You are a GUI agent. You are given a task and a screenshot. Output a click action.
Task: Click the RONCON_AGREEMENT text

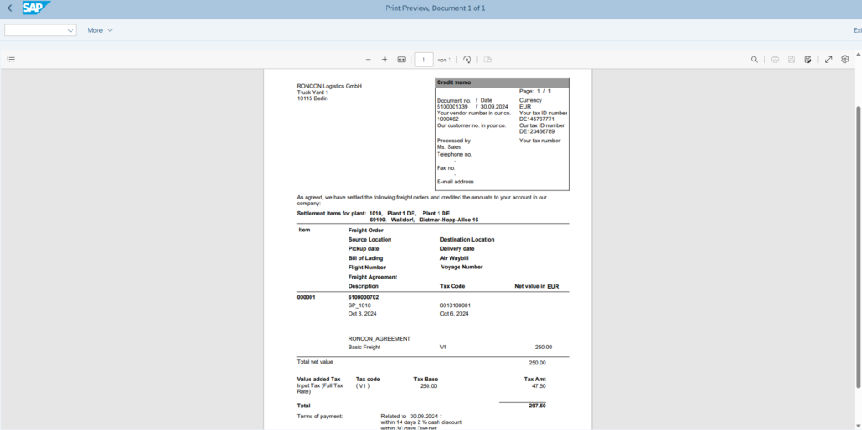[380, 339]
